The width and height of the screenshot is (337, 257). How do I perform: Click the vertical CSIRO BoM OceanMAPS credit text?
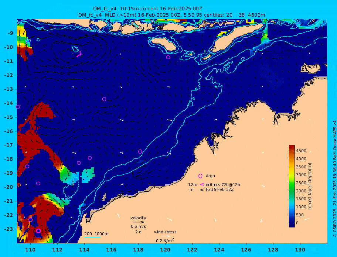point(334,179)
